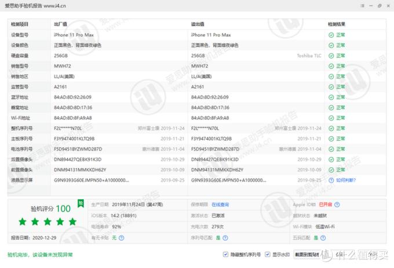394x268 pixels.
Task: Click production date 2019年11月24日 (第47周)
Action: [x=137, y=204]
